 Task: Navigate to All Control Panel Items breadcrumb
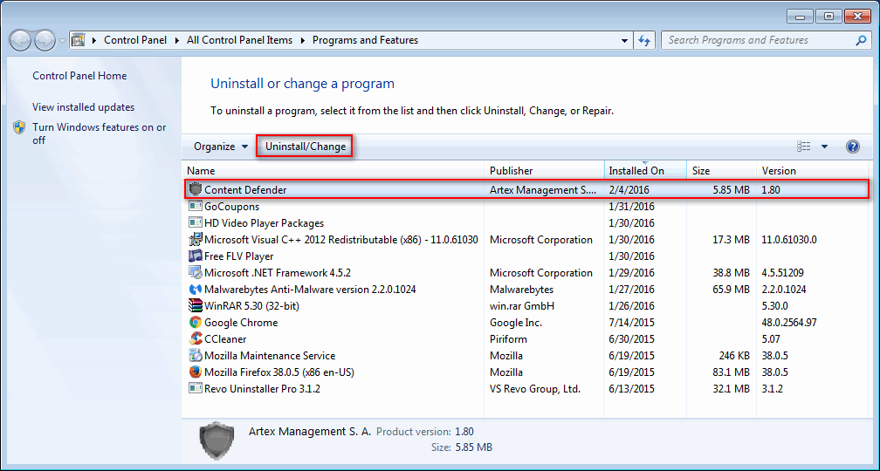[x=239, y=40]
